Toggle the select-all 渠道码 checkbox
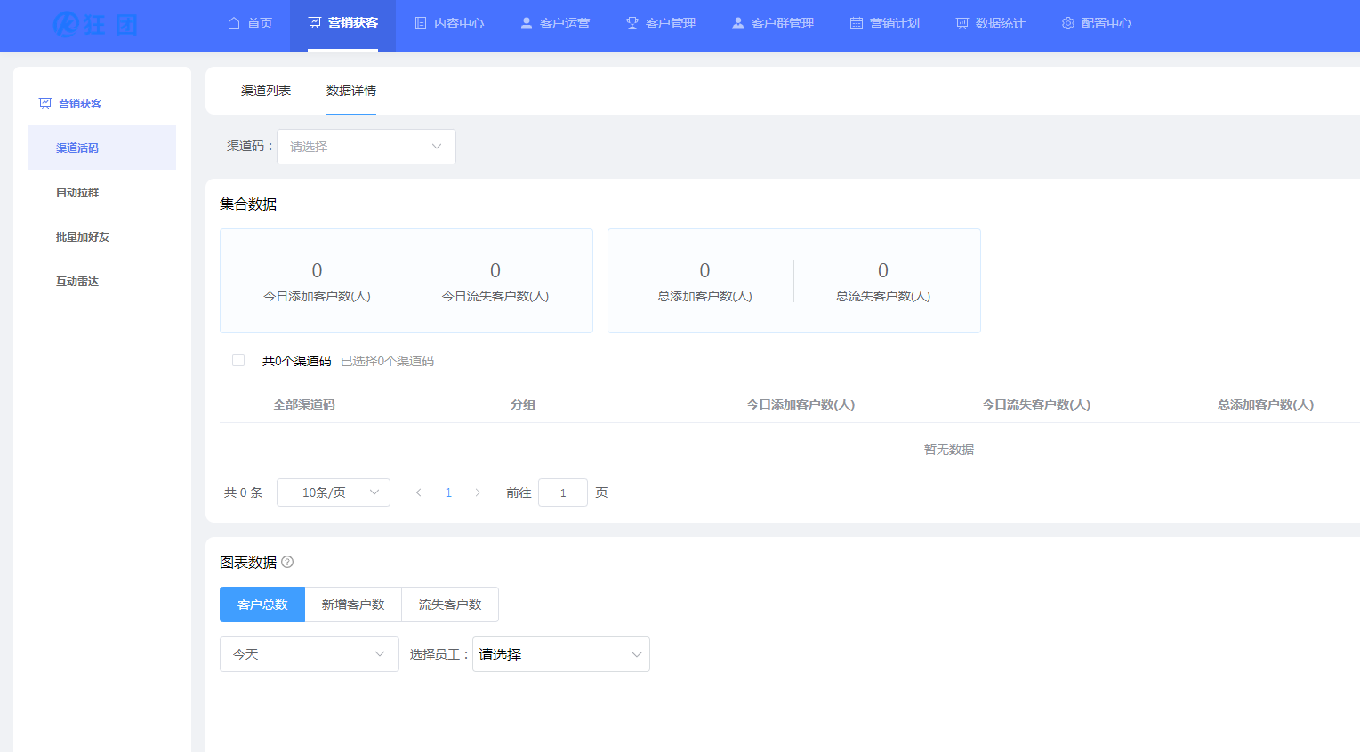The width and height of the screenshot is (1360, 752). [238, 360]
